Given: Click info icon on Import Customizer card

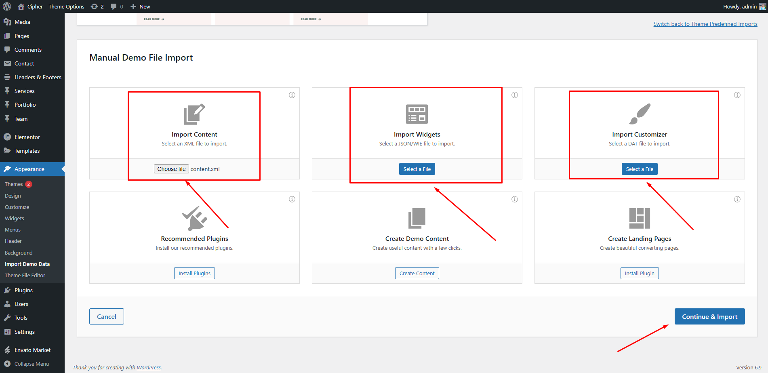Looking at the screenshot, I should pos(737,95).
